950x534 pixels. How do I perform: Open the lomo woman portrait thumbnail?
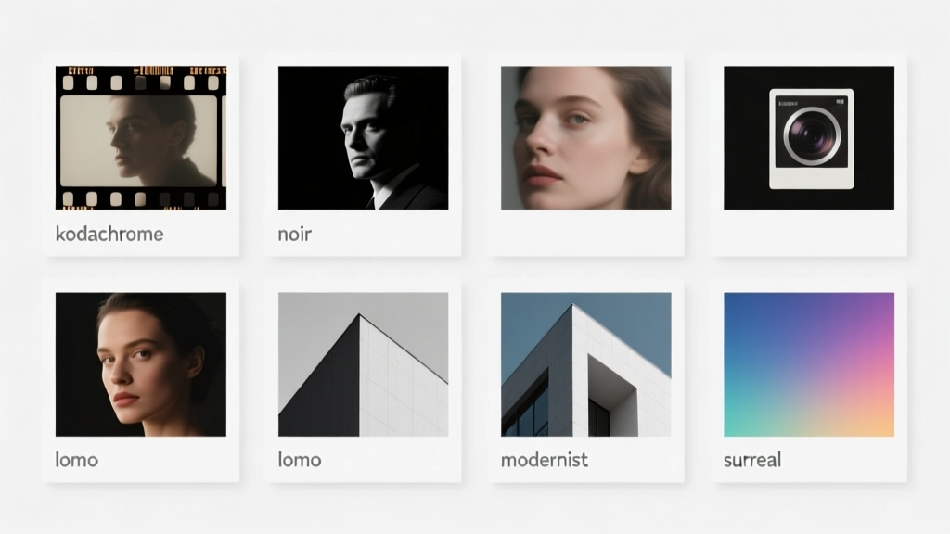point(141,364)
